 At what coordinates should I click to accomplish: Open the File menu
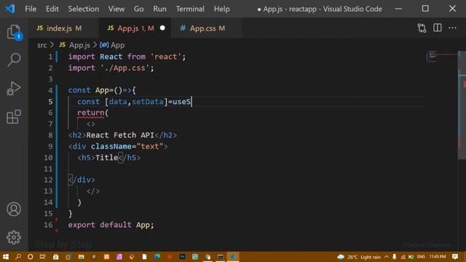point(31,9)
